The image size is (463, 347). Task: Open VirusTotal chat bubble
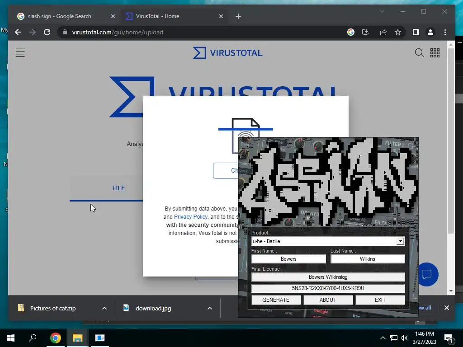427,274
